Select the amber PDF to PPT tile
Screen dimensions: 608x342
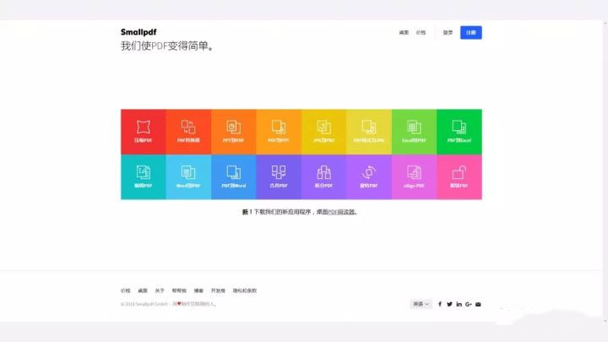[279, 132]
